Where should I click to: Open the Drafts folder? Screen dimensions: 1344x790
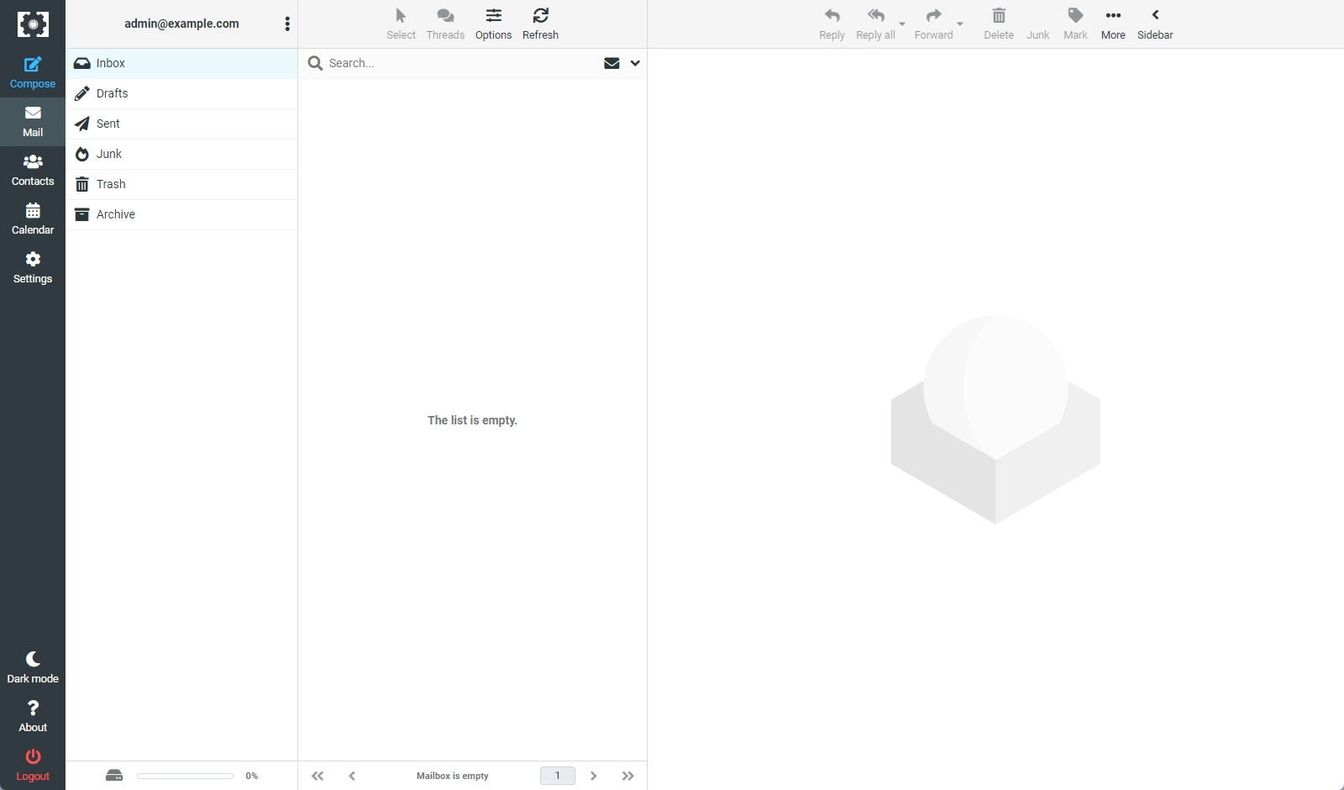pos(113,93)
